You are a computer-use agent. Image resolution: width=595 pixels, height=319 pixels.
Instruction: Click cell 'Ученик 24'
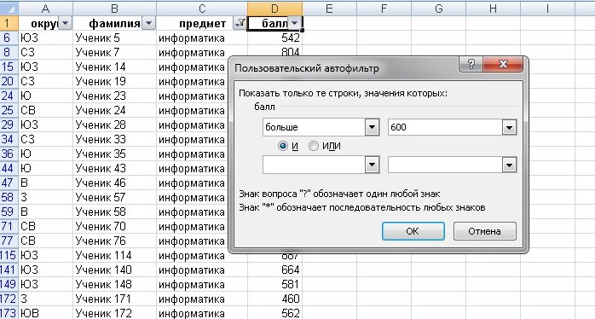114,110
